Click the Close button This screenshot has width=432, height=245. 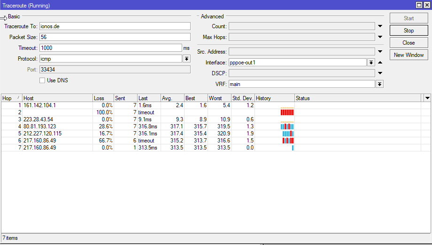coord(409,43)
